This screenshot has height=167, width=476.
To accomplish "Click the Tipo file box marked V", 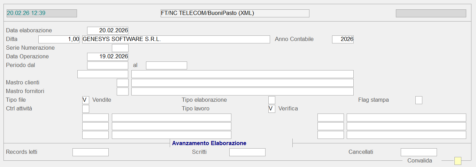I will coord(86,100).
